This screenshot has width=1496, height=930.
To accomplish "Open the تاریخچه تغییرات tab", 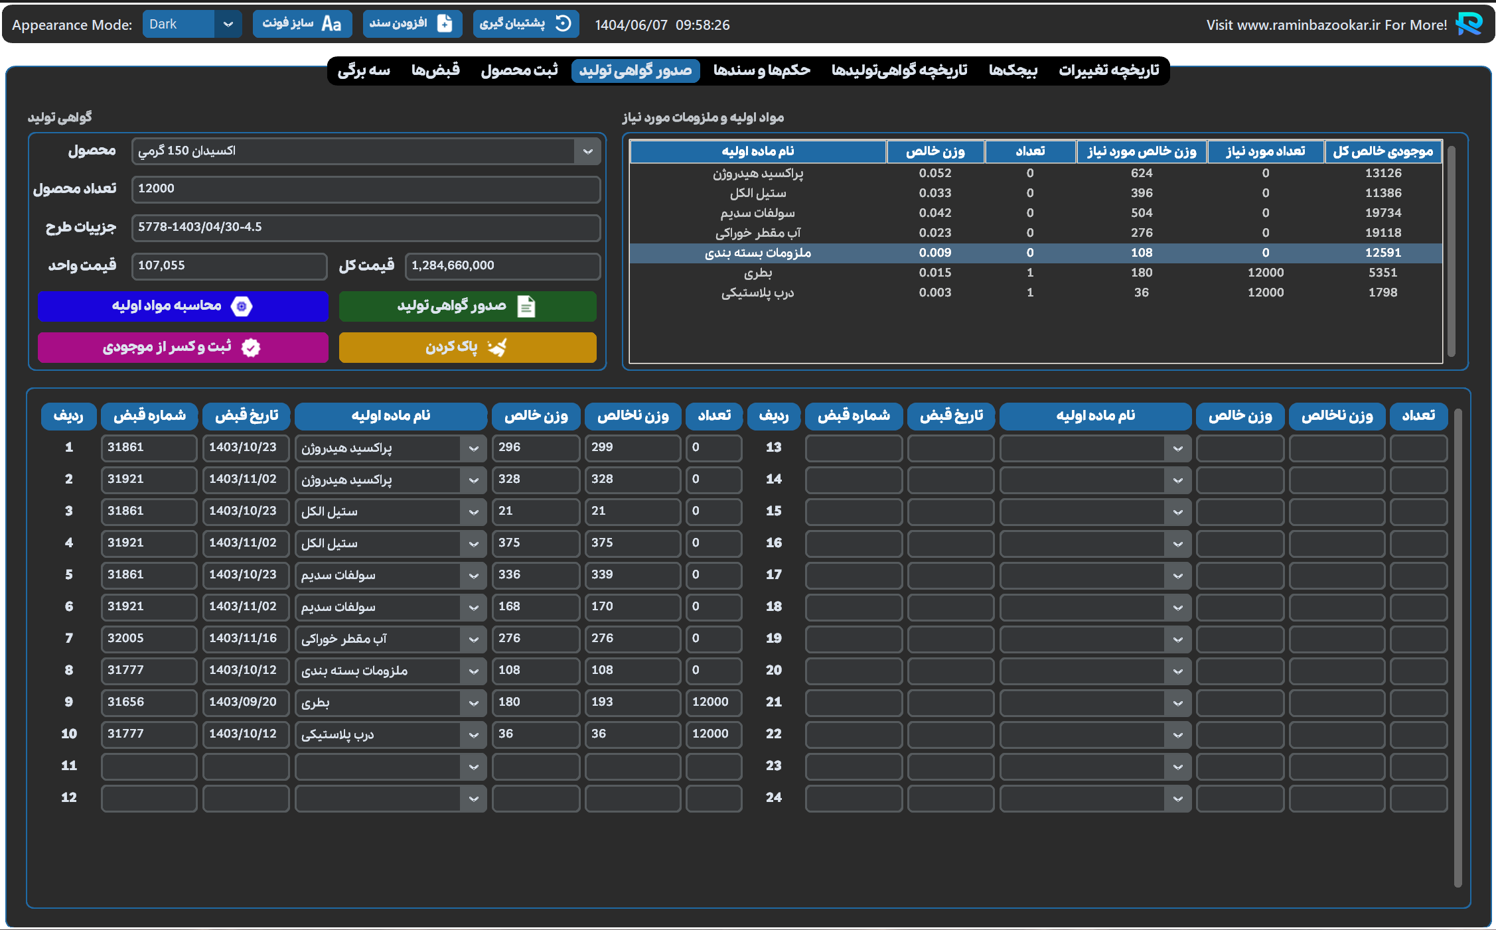I will (1108, 70).
